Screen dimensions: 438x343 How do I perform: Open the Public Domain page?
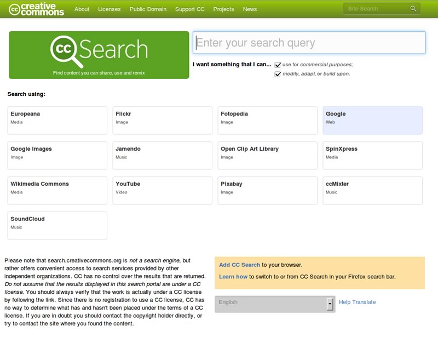click(x=149, y=9)
